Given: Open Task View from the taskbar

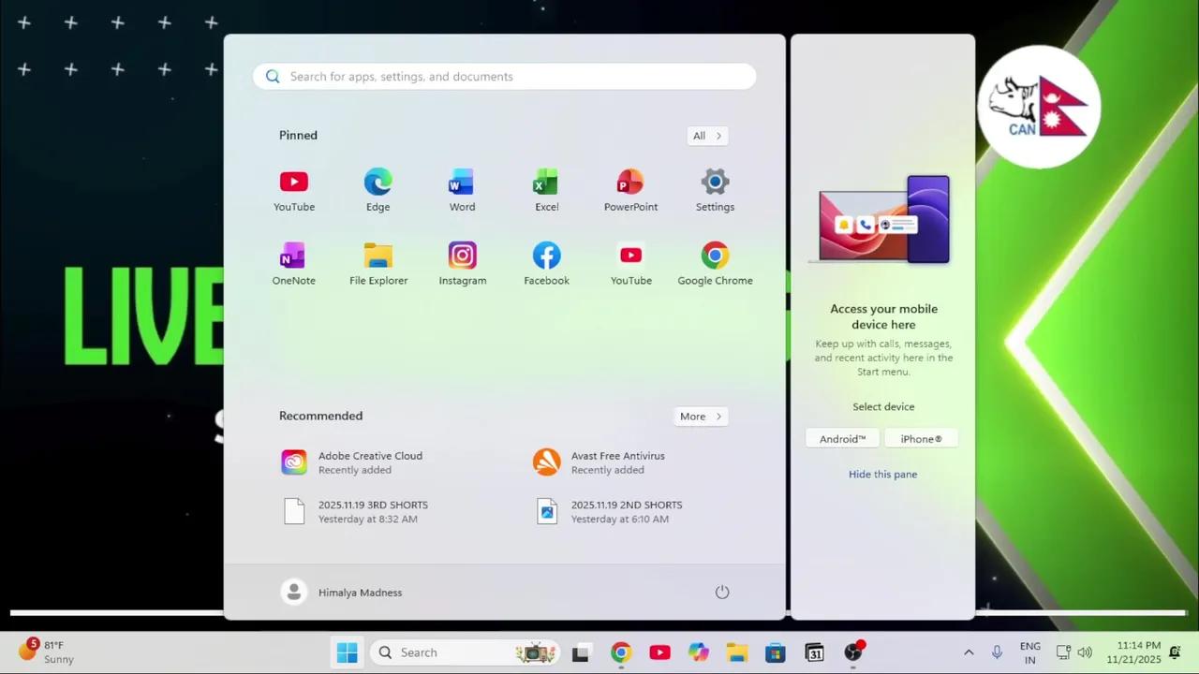Looking at the screenshot, I should [581, 652].
